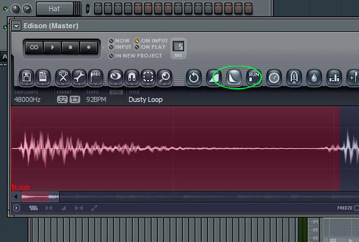Click the Dusty Loop title field
Image resolution: width=359 pixels, height=242 pixels.
tap(145, 99)
